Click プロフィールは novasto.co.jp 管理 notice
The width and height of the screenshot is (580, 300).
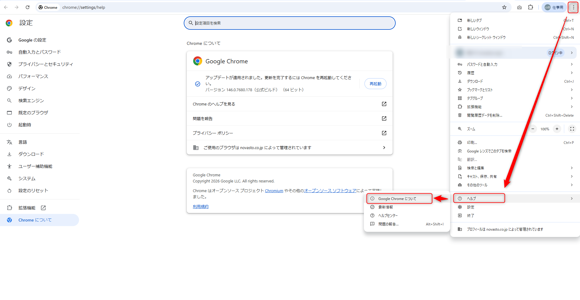[x=515, y=229]
